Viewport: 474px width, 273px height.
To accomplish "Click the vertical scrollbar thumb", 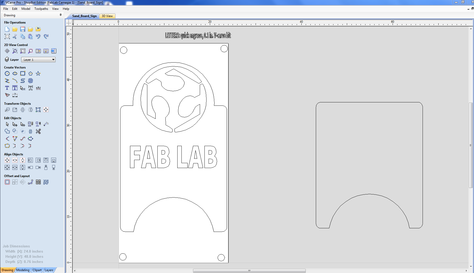I will 471,145.
